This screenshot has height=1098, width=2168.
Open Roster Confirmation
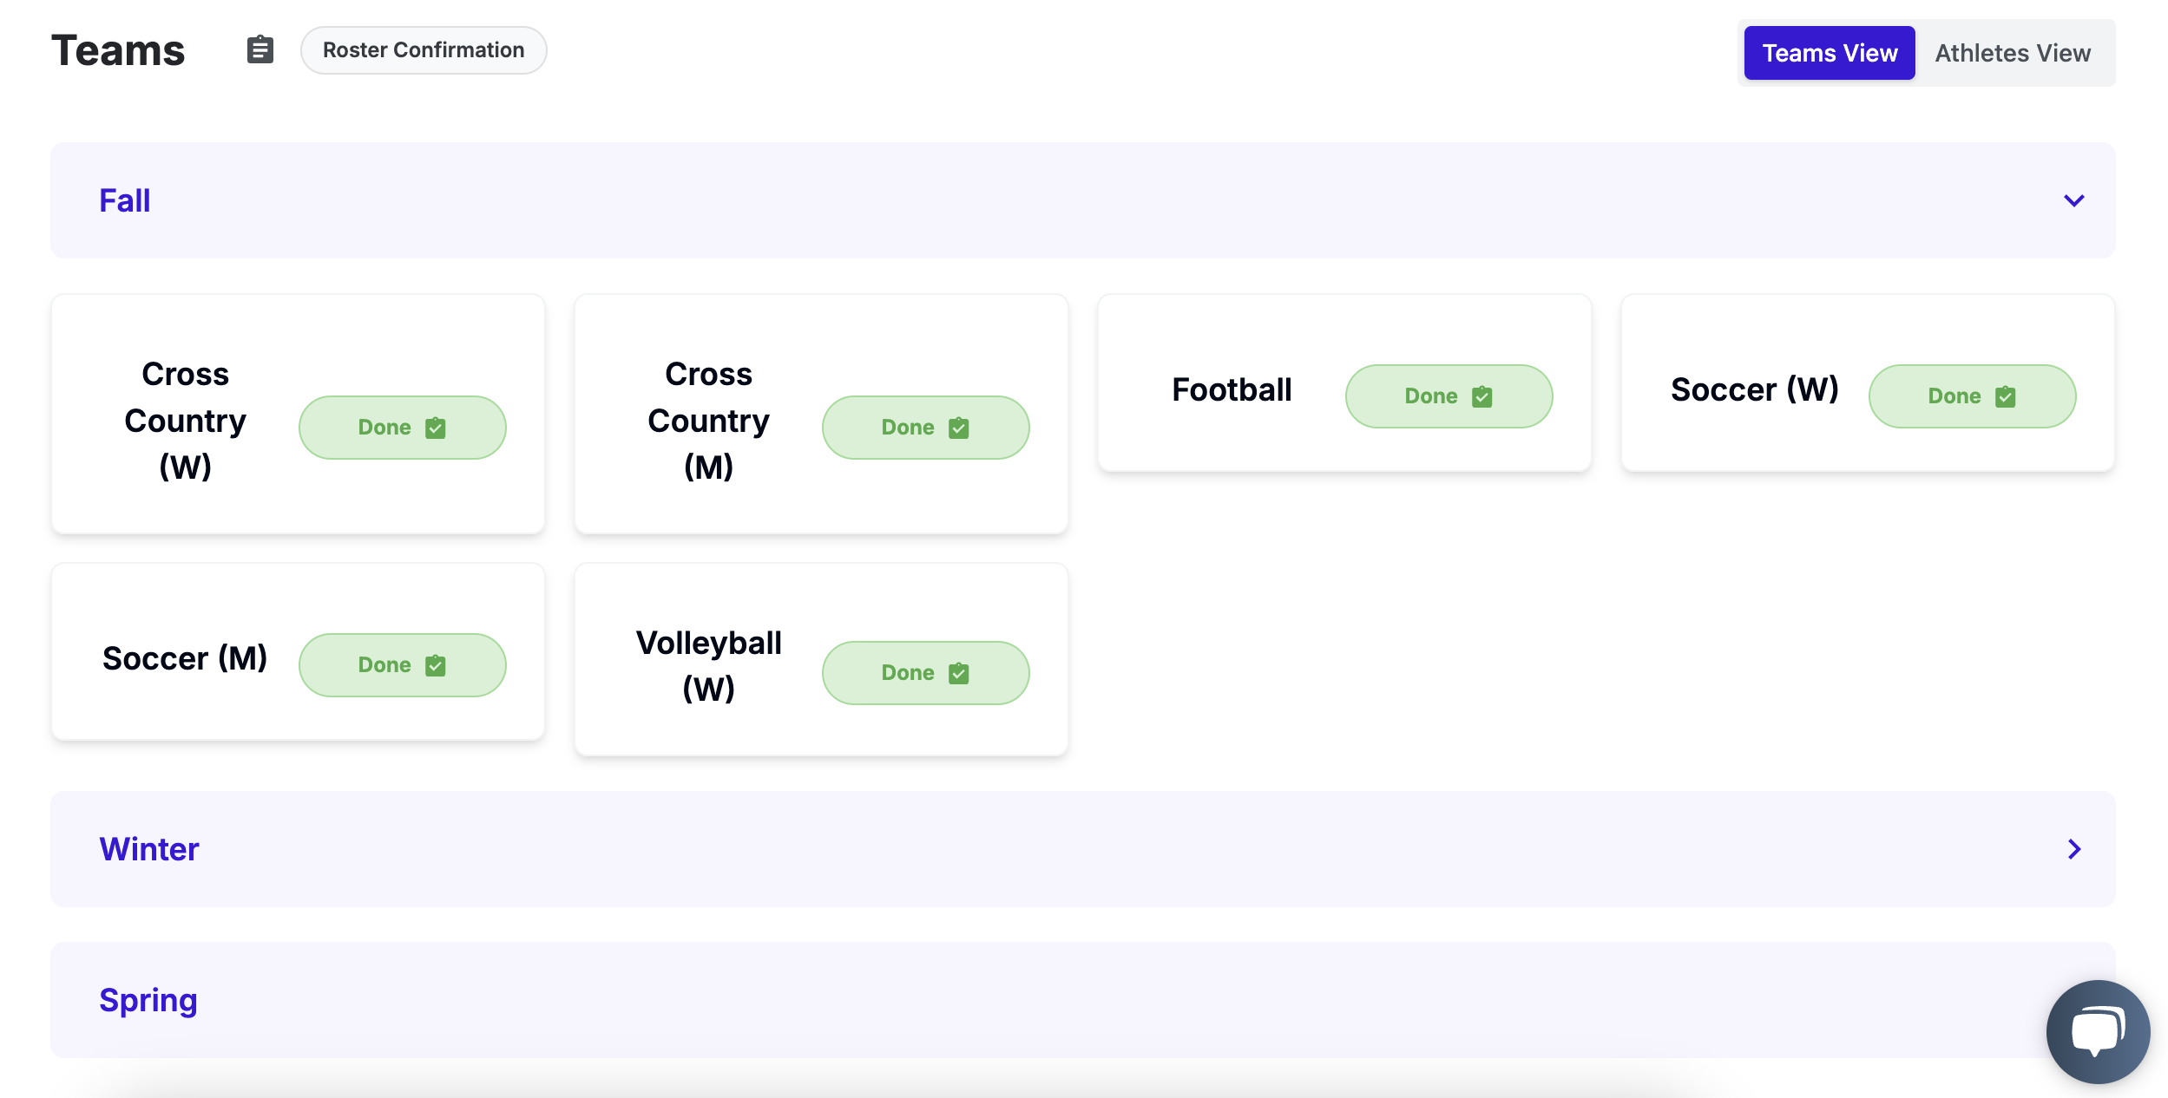pyautogui.click(x=424, y=50)
